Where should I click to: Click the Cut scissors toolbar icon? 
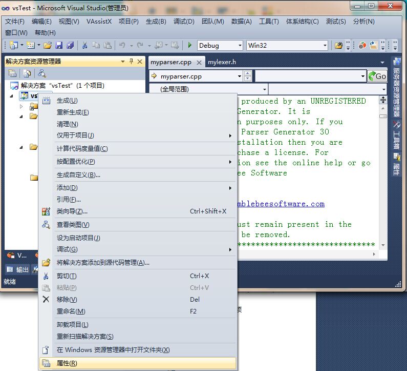[x=84, y=45]
